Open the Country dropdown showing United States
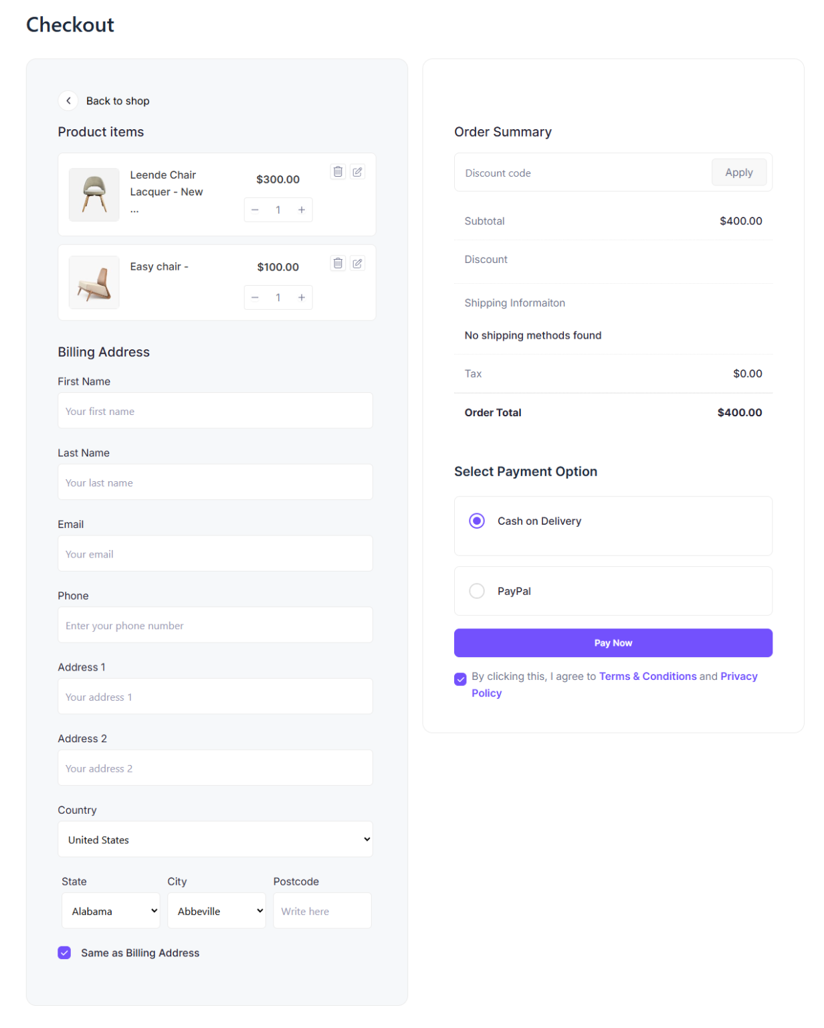This screenshot has height=1028, width=824. click(215, 839)
